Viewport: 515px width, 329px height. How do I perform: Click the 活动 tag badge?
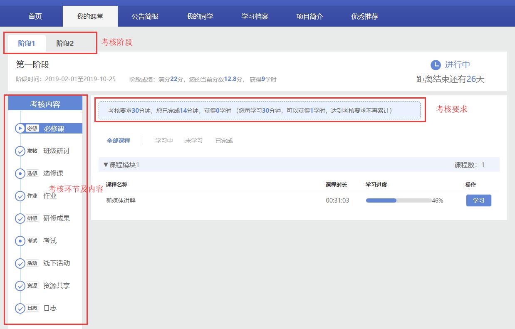click(32, 263)
